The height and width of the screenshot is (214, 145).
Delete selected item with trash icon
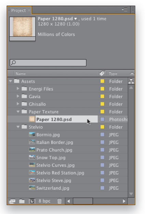[60, 201]
